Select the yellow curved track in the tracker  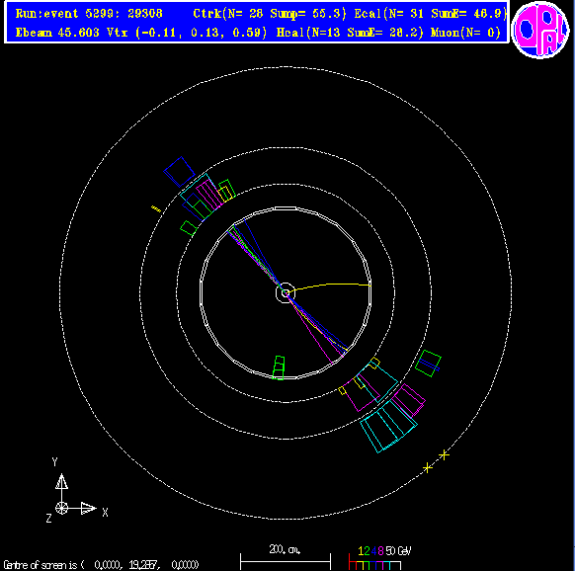(329, 287)
